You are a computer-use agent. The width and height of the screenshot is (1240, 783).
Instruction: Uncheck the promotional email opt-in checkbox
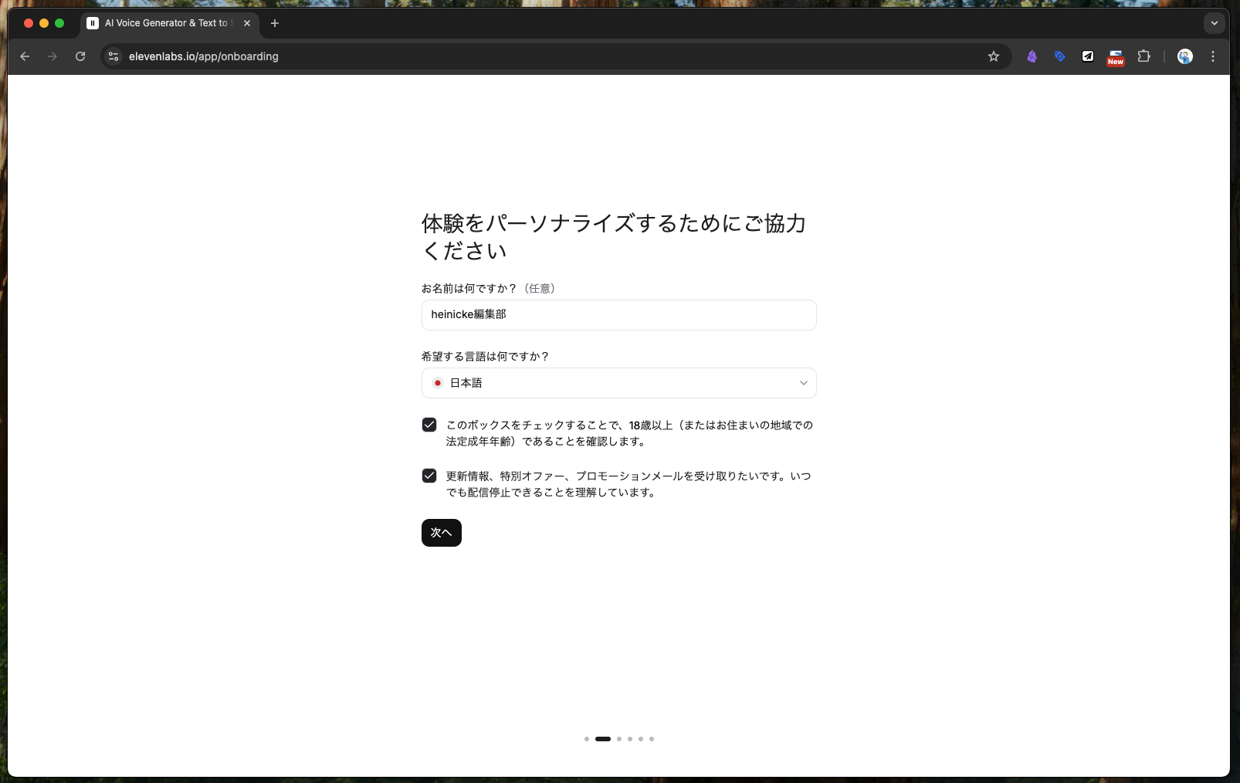point(429,476)
